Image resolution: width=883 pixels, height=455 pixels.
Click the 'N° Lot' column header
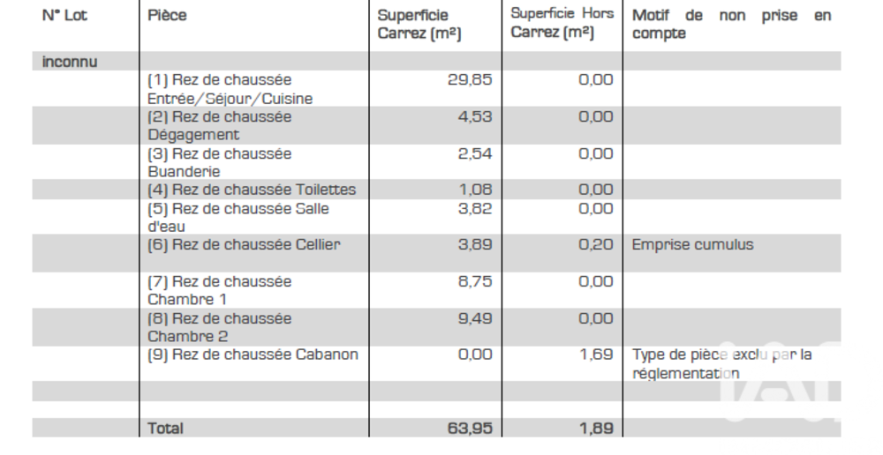coord(65,15)
